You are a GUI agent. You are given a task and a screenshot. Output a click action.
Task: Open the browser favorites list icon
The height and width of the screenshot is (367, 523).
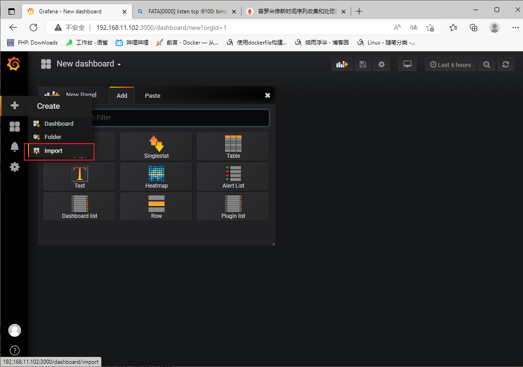pos(453,28)
